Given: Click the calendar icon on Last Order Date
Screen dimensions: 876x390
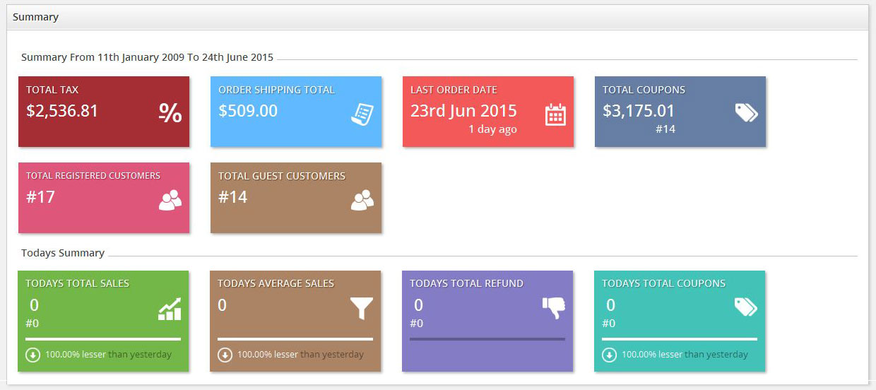Looking at the screenshot, I should [x=555, y=114].
